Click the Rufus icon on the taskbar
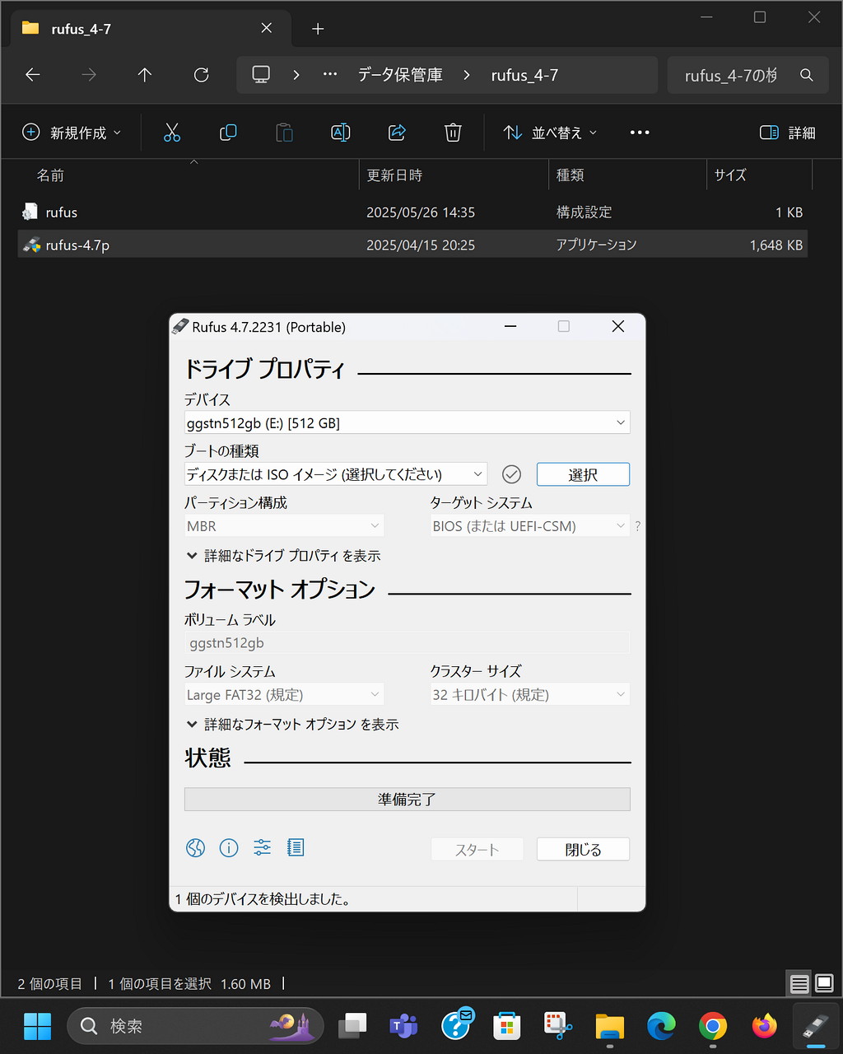 click(816, 1026)
